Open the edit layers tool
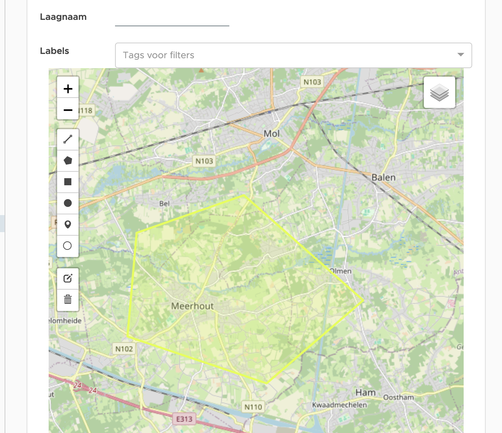This screenshot has width=502, height=433. point(68,278)
